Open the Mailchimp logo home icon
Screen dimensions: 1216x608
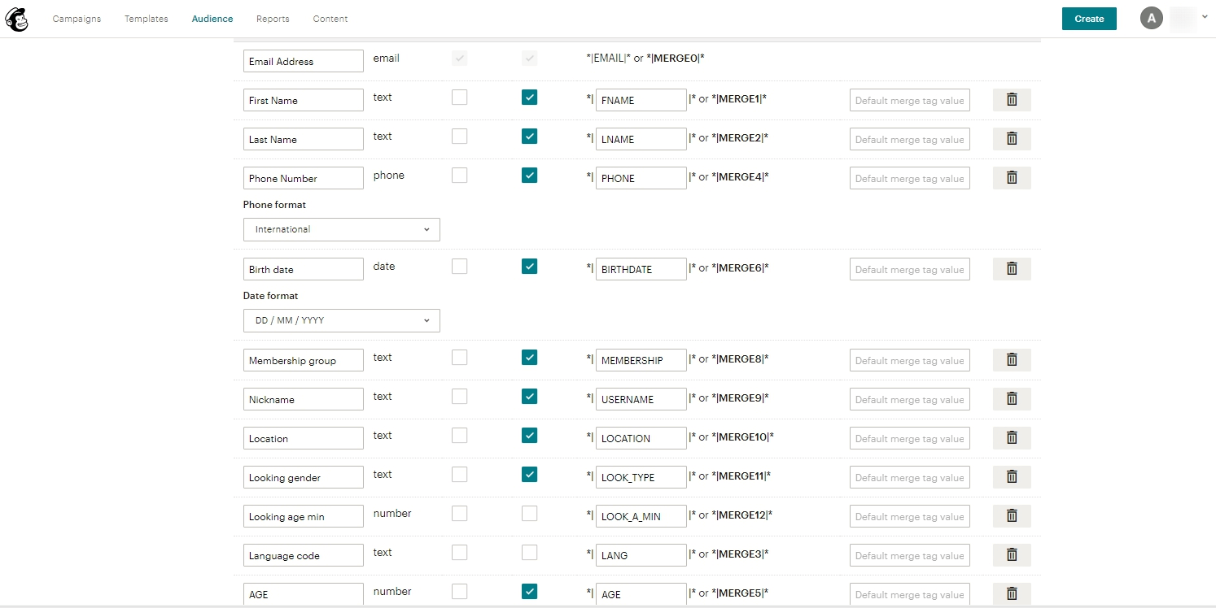(17, 19)
